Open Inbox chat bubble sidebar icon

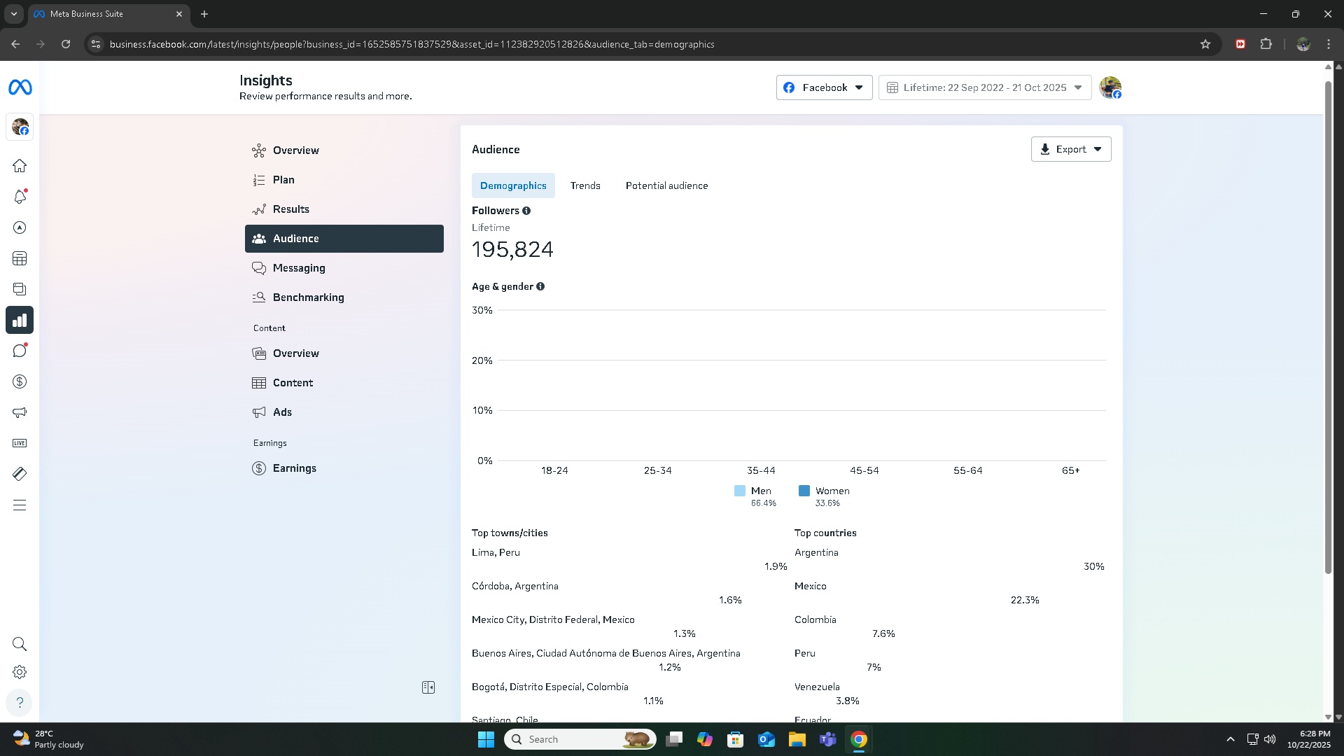pyautogui.click(x=20, y=351)
